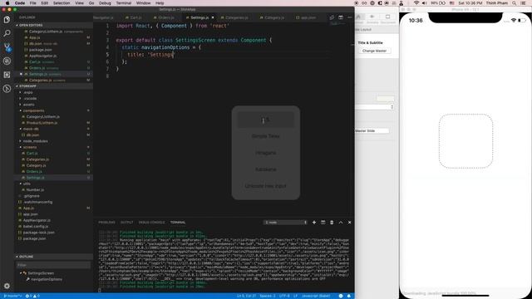Image resolution: width=532 pixels, height=299 pixels.
Task: Select navigationOptions in outline
Action: pos(47,279)
